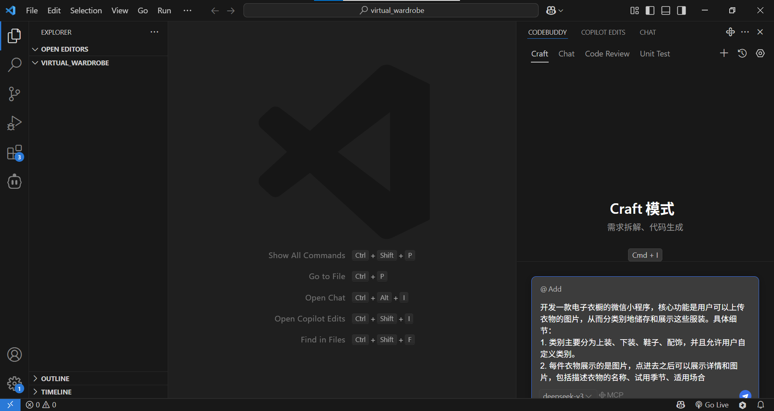774x411 pixels.
Task: Click the virtual_wardrobe search bar
Action: point(391,10)
